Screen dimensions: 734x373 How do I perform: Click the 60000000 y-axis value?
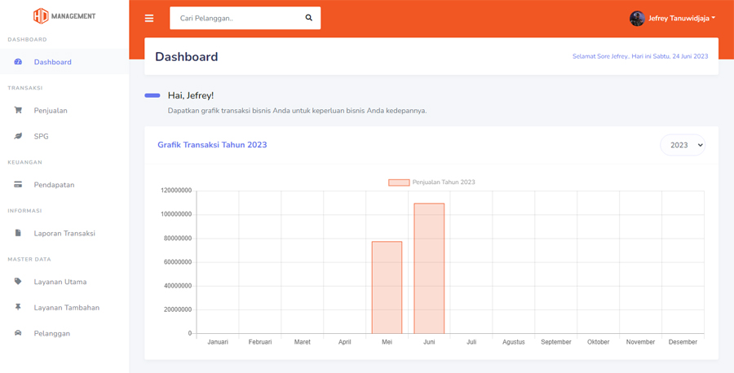178,262
